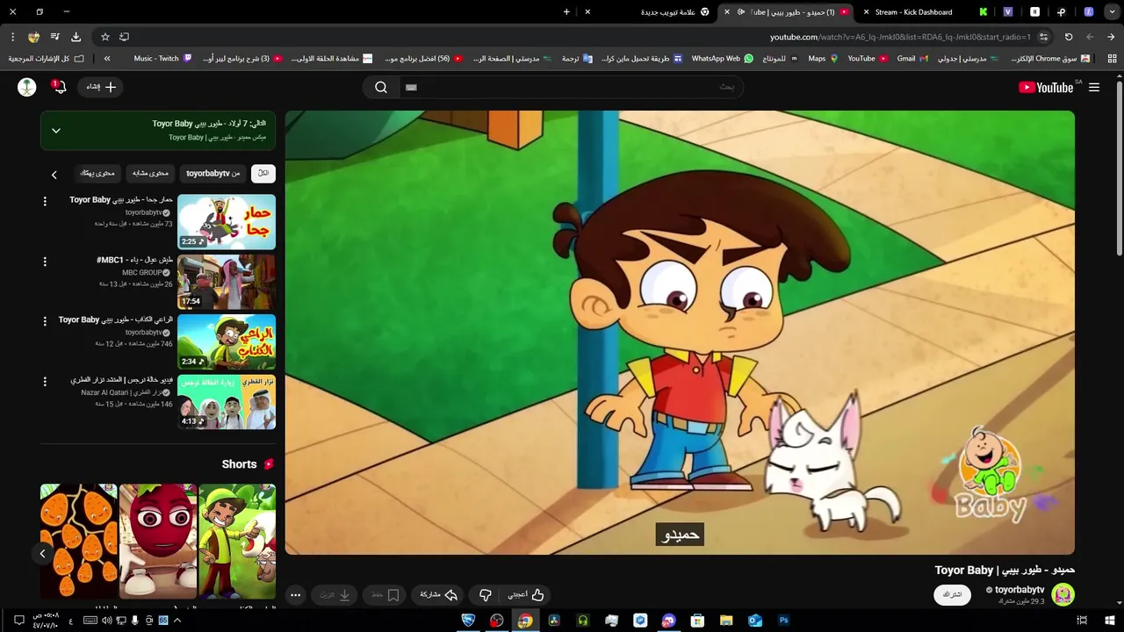Open the notifications bell
This screenshot has height=632, width=1124.
60,86
